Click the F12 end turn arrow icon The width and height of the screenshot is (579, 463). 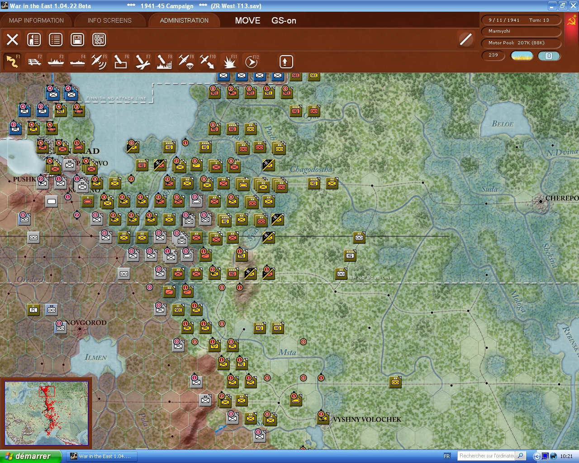[251, 61]
